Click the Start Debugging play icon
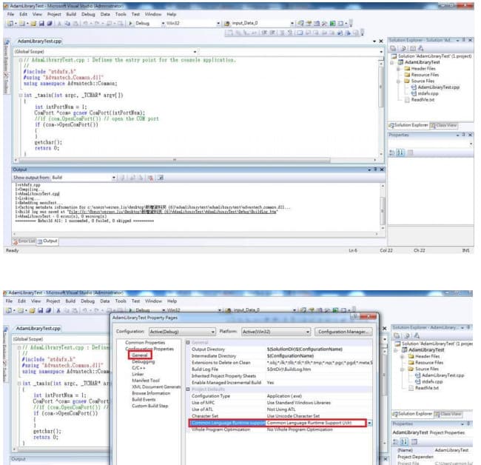This screenshot has width=481, height=465. click(x=131, y=23)
